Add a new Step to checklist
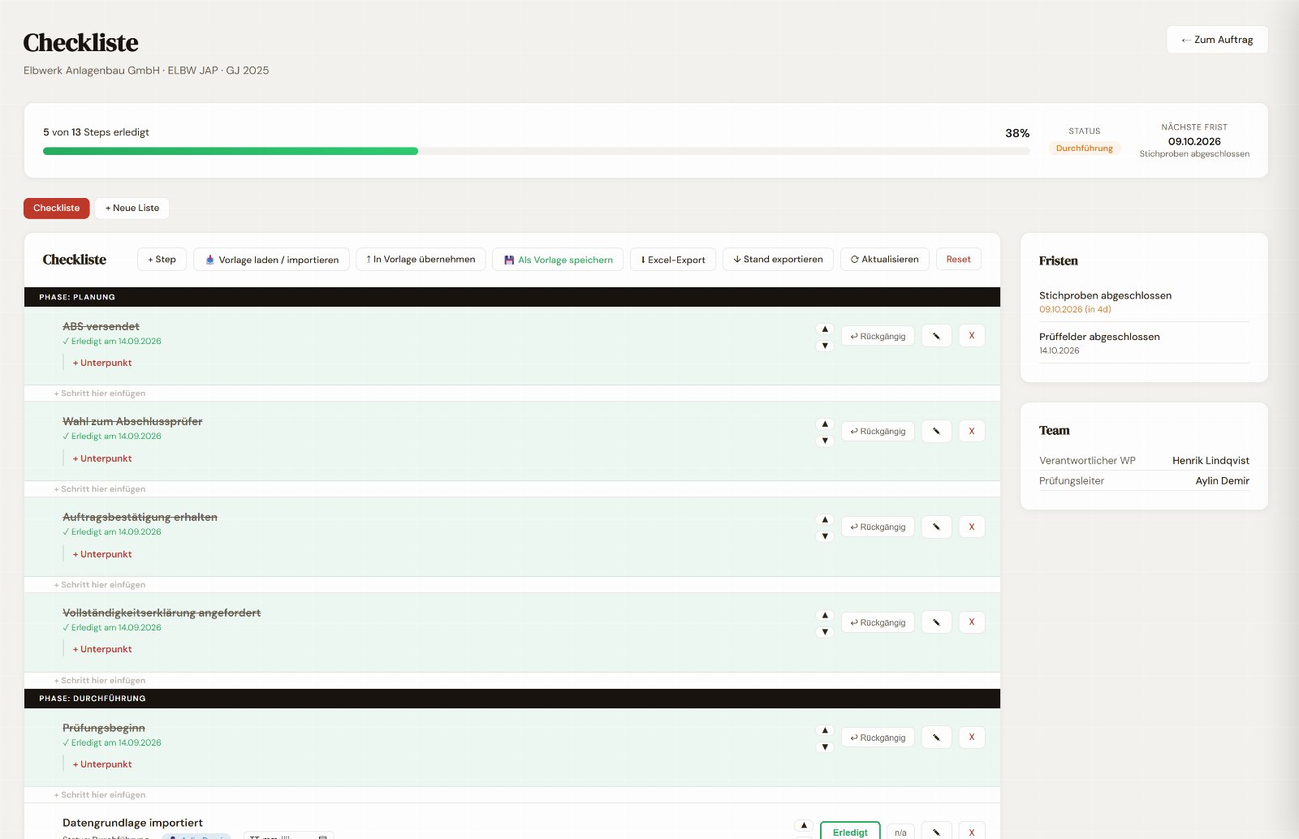Image resolution: width=1299 pixels, height=839 pixels. coord(162,260)
